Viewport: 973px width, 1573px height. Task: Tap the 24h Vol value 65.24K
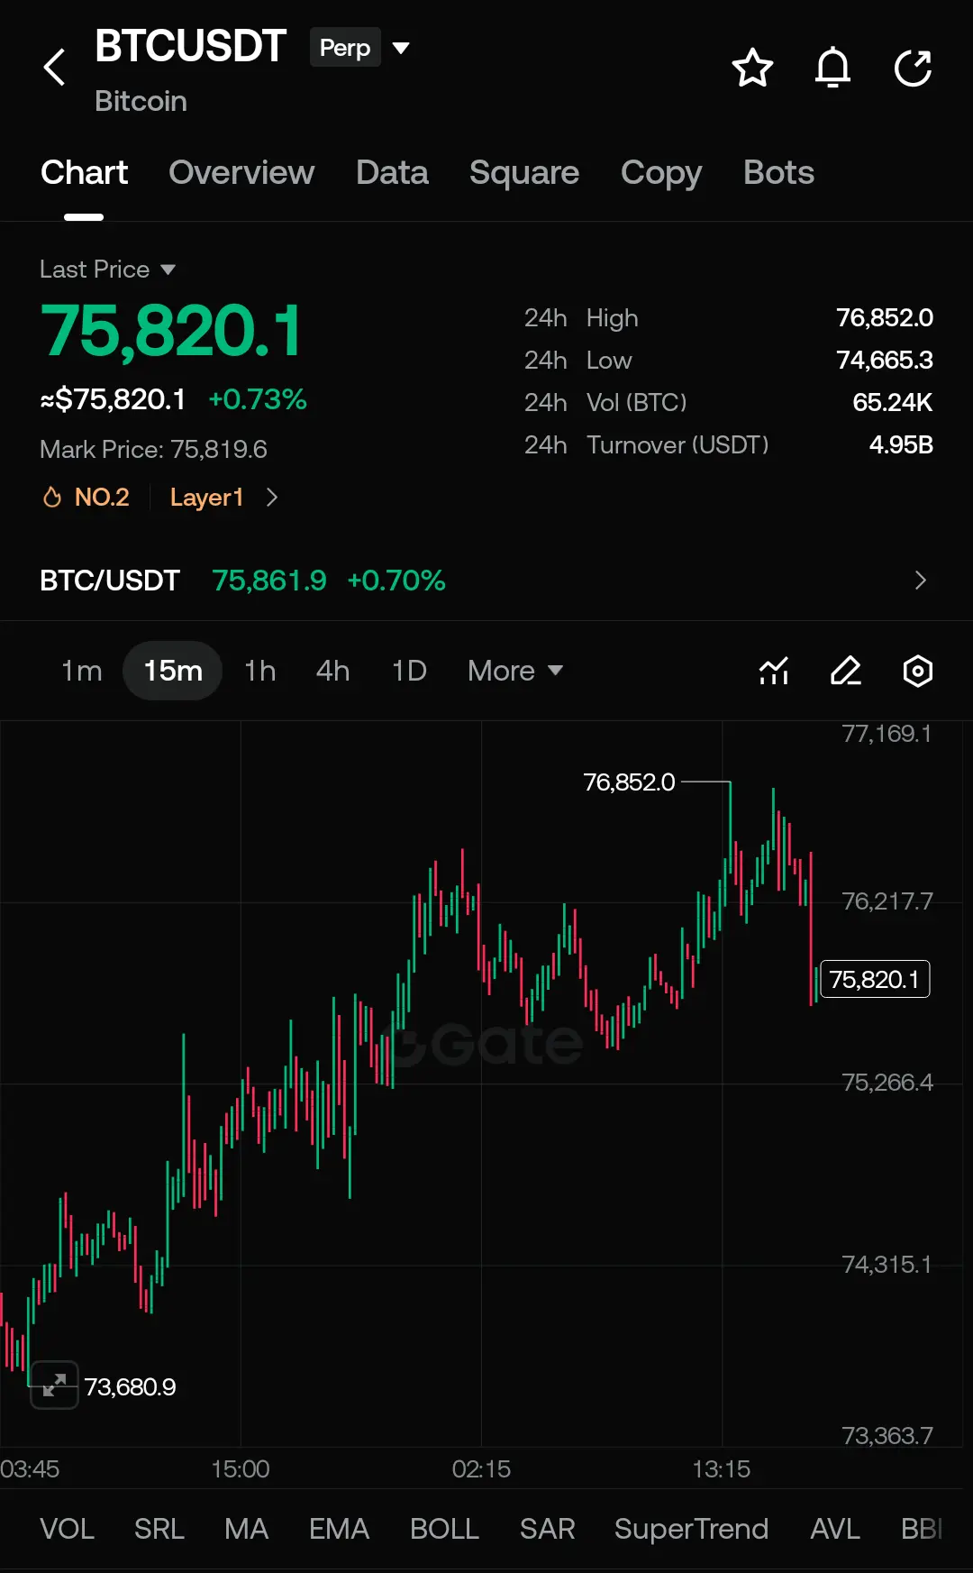tap(892, 402)
